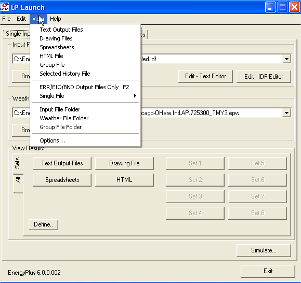Click the Set 4 button
The image size is (301, 283).
(x=195, y=213)
